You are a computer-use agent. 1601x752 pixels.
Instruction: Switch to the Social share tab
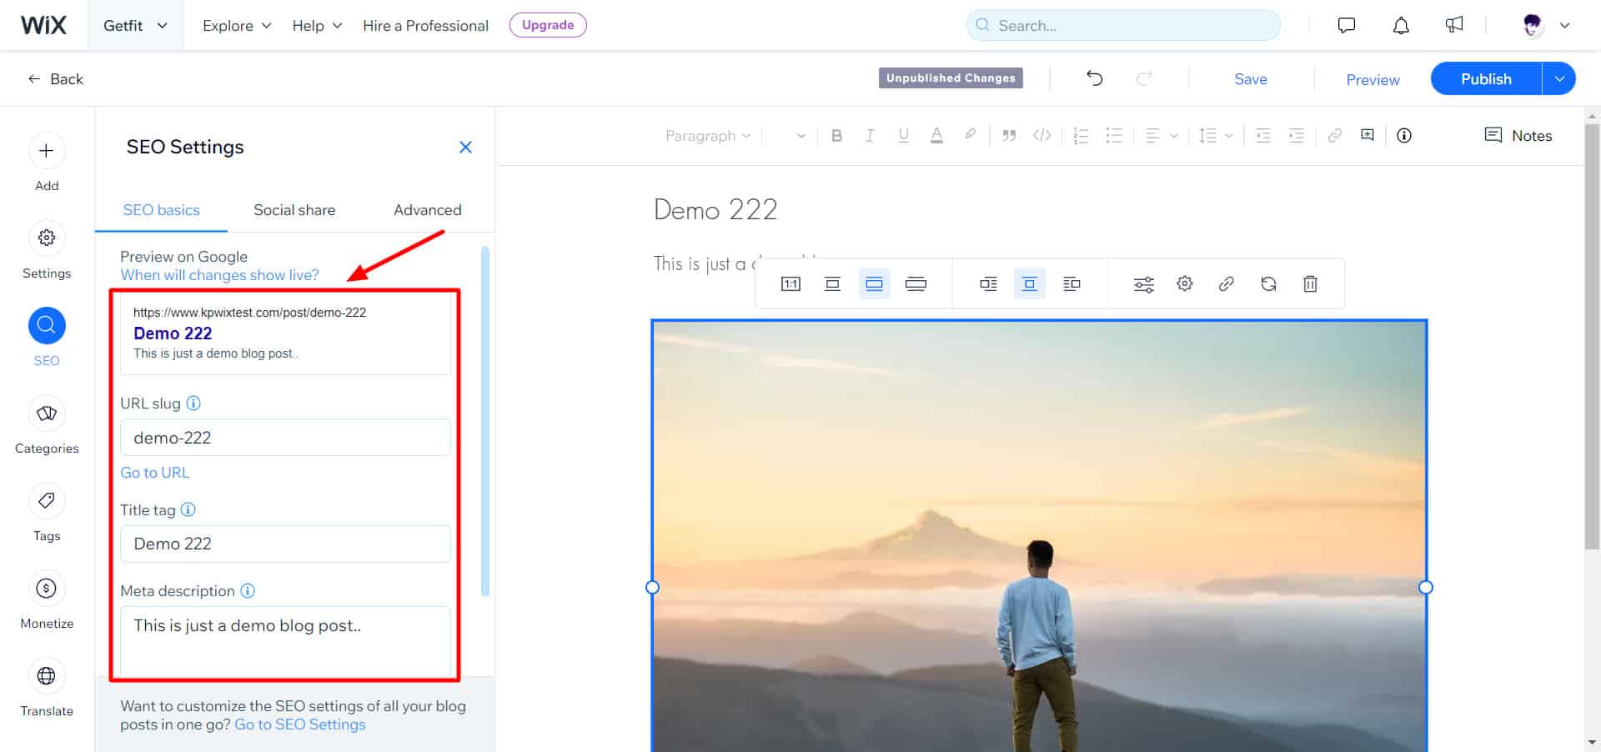[x=294, y=210]
